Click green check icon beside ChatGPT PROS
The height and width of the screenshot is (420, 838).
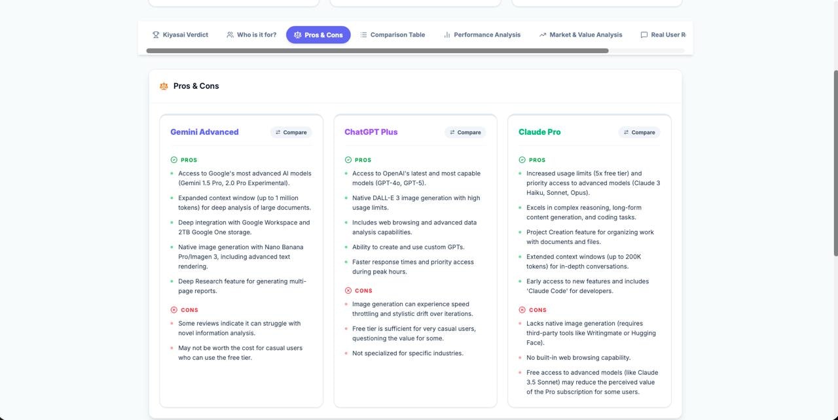pyautogui.click(x=348, y=160)
